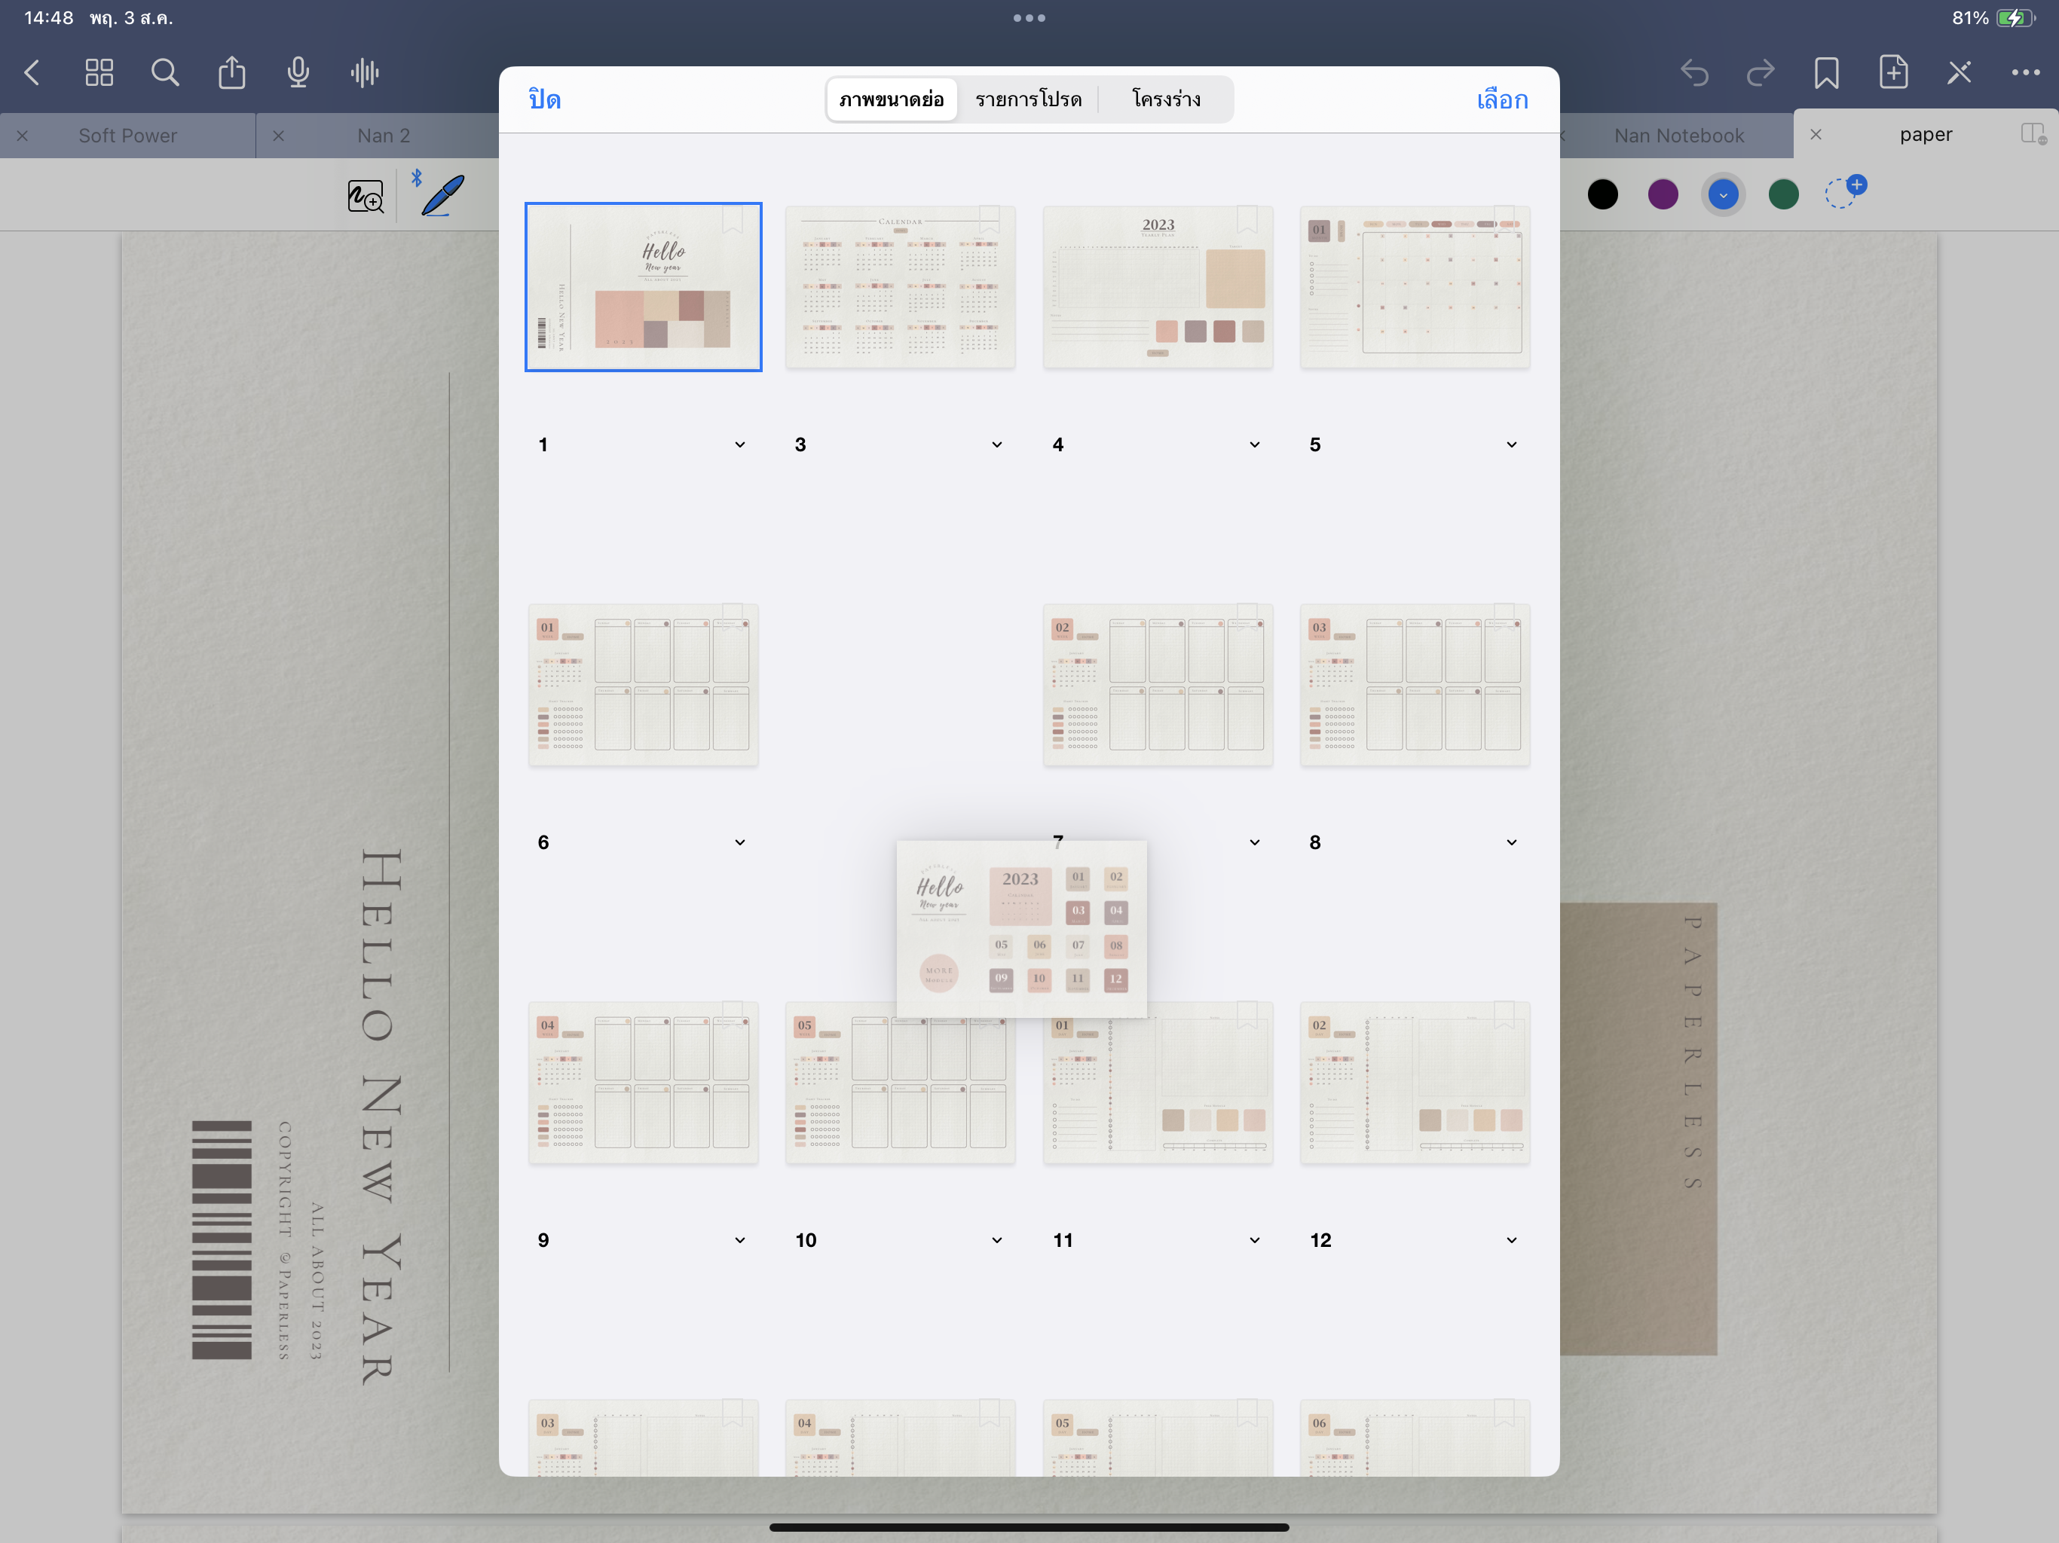Tap the back arrow icon

(32, 72)
